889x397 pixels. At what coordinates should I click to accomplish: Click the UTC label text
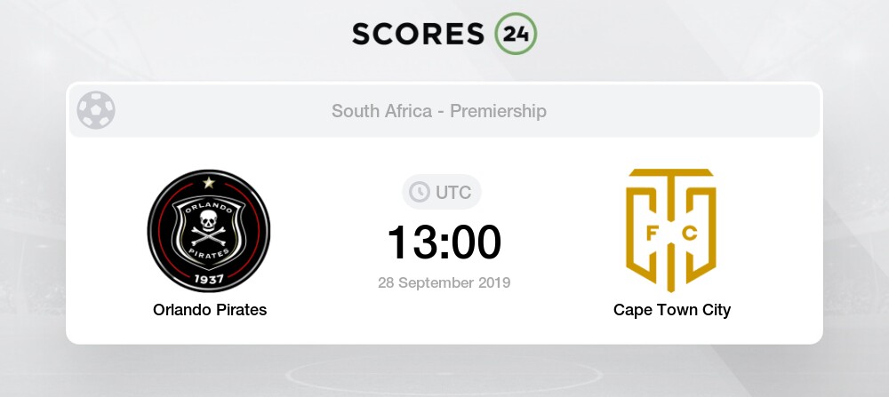[x=453, y=193]
